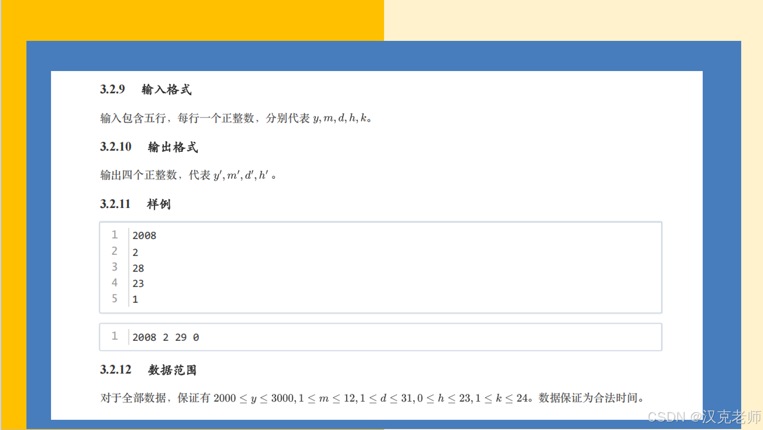Viewport: 763px width, 430px height.
Task: Select heading '3.2.10 输出格式'
Action: coord(149,147)
